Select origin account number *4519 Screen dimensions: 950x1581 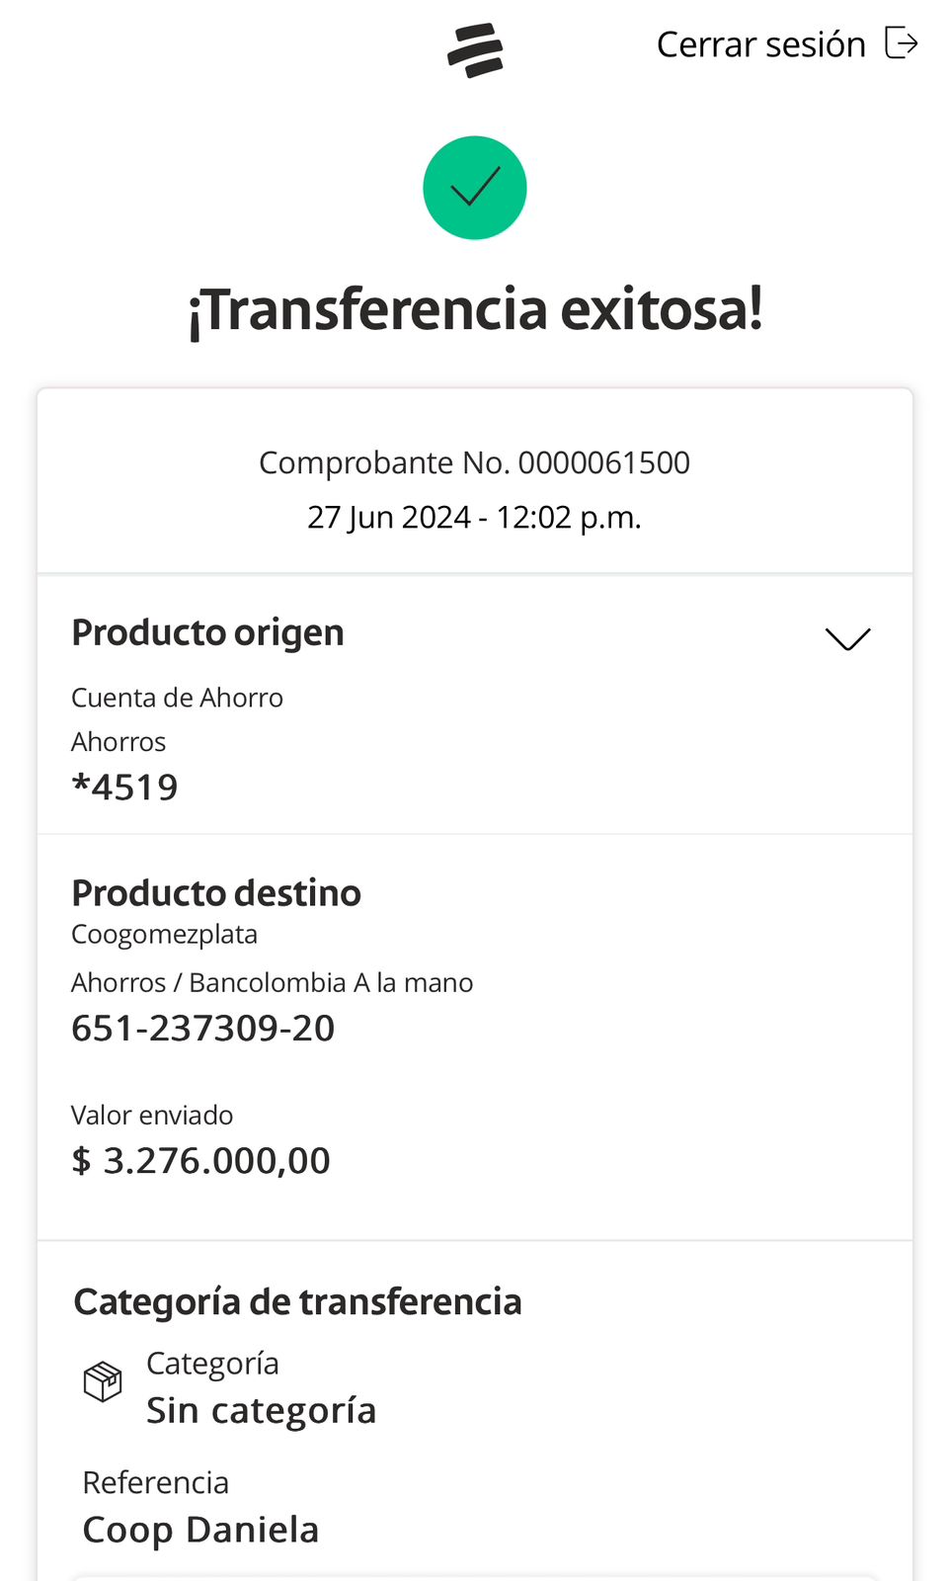[x=125, y=788]
